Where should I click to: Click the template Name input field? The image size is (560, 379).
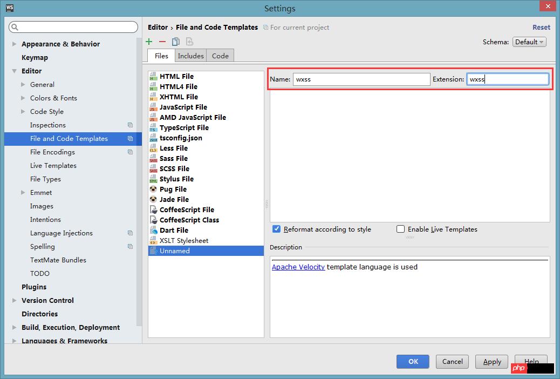(361, 79)
